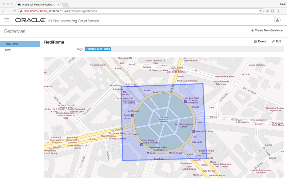Click Liceo Artistico G. De Chirico label
This screenshot has width=287, height=178.
click(78, 147)
